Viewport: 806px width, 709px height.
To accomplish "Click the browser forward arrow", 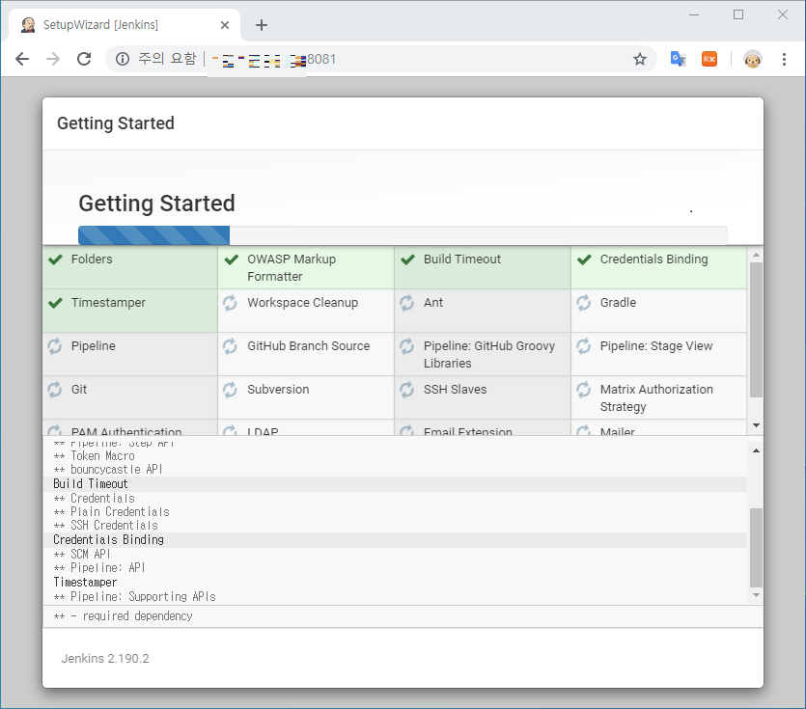I will [x=53, y=59].
